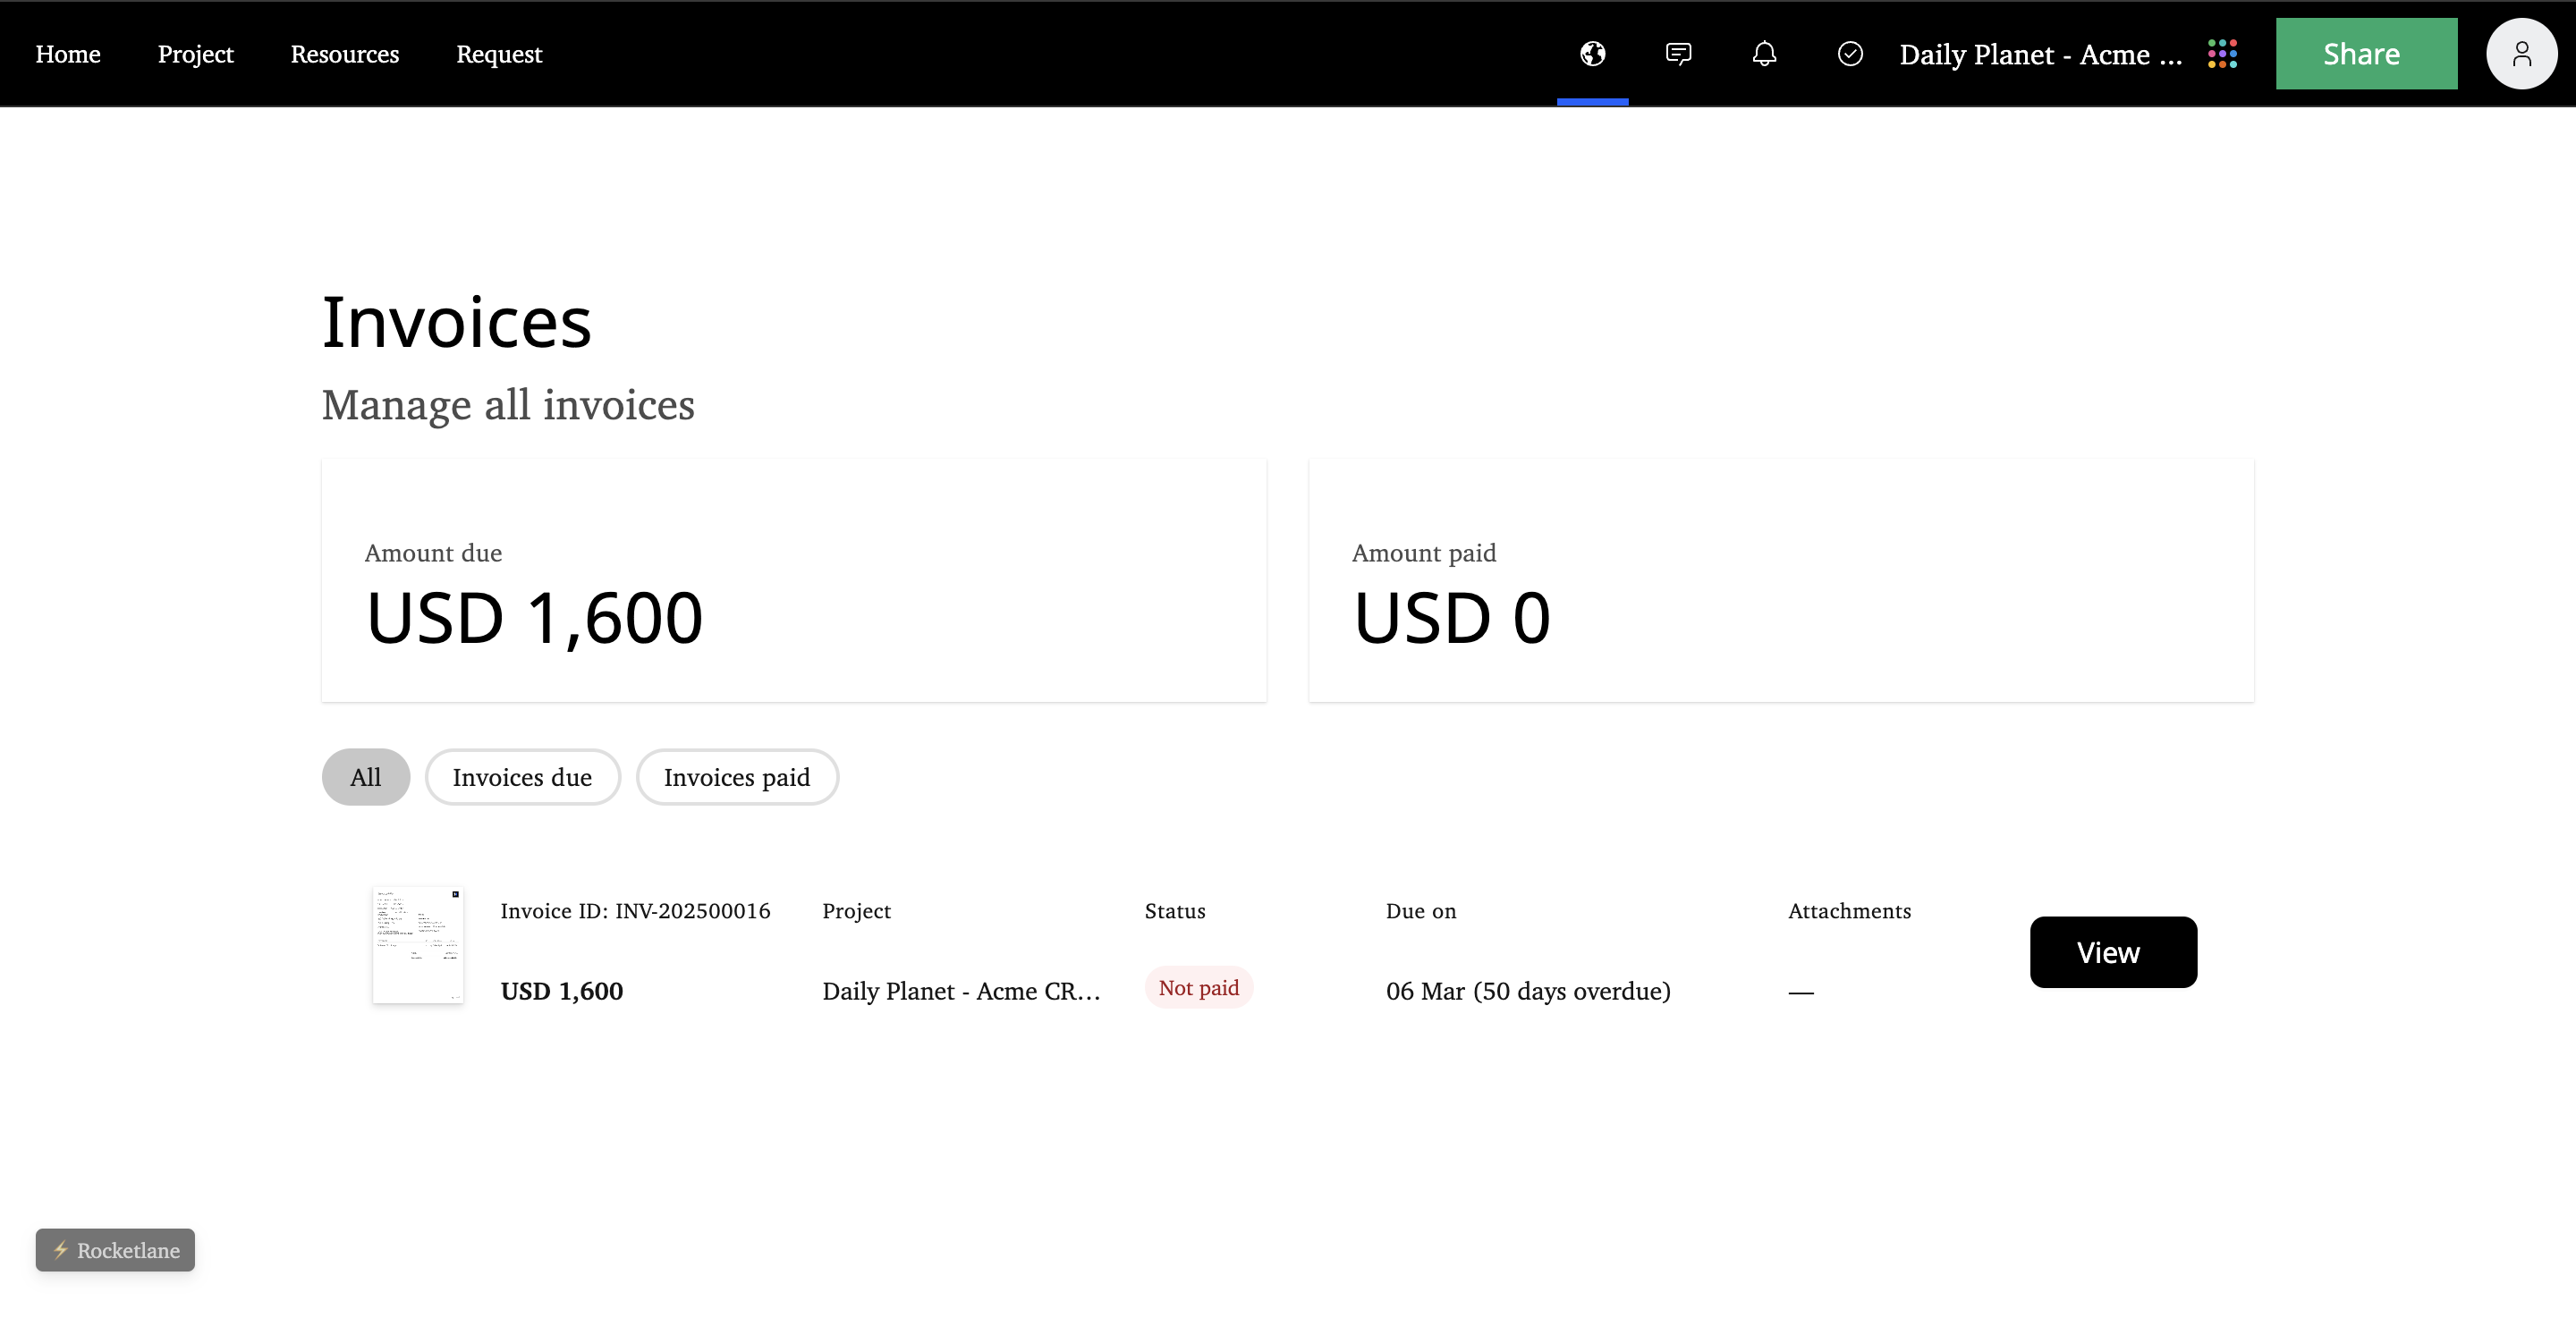
Task: Click the globe icon in top bar
Action: [x=1592, y=54]
